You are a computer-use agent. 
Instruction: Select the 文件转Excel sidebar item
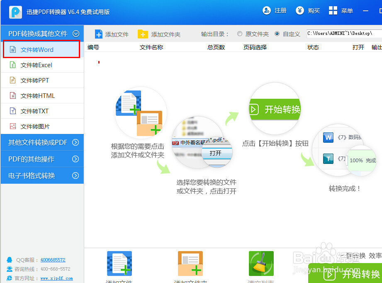(x=42, y=65)
